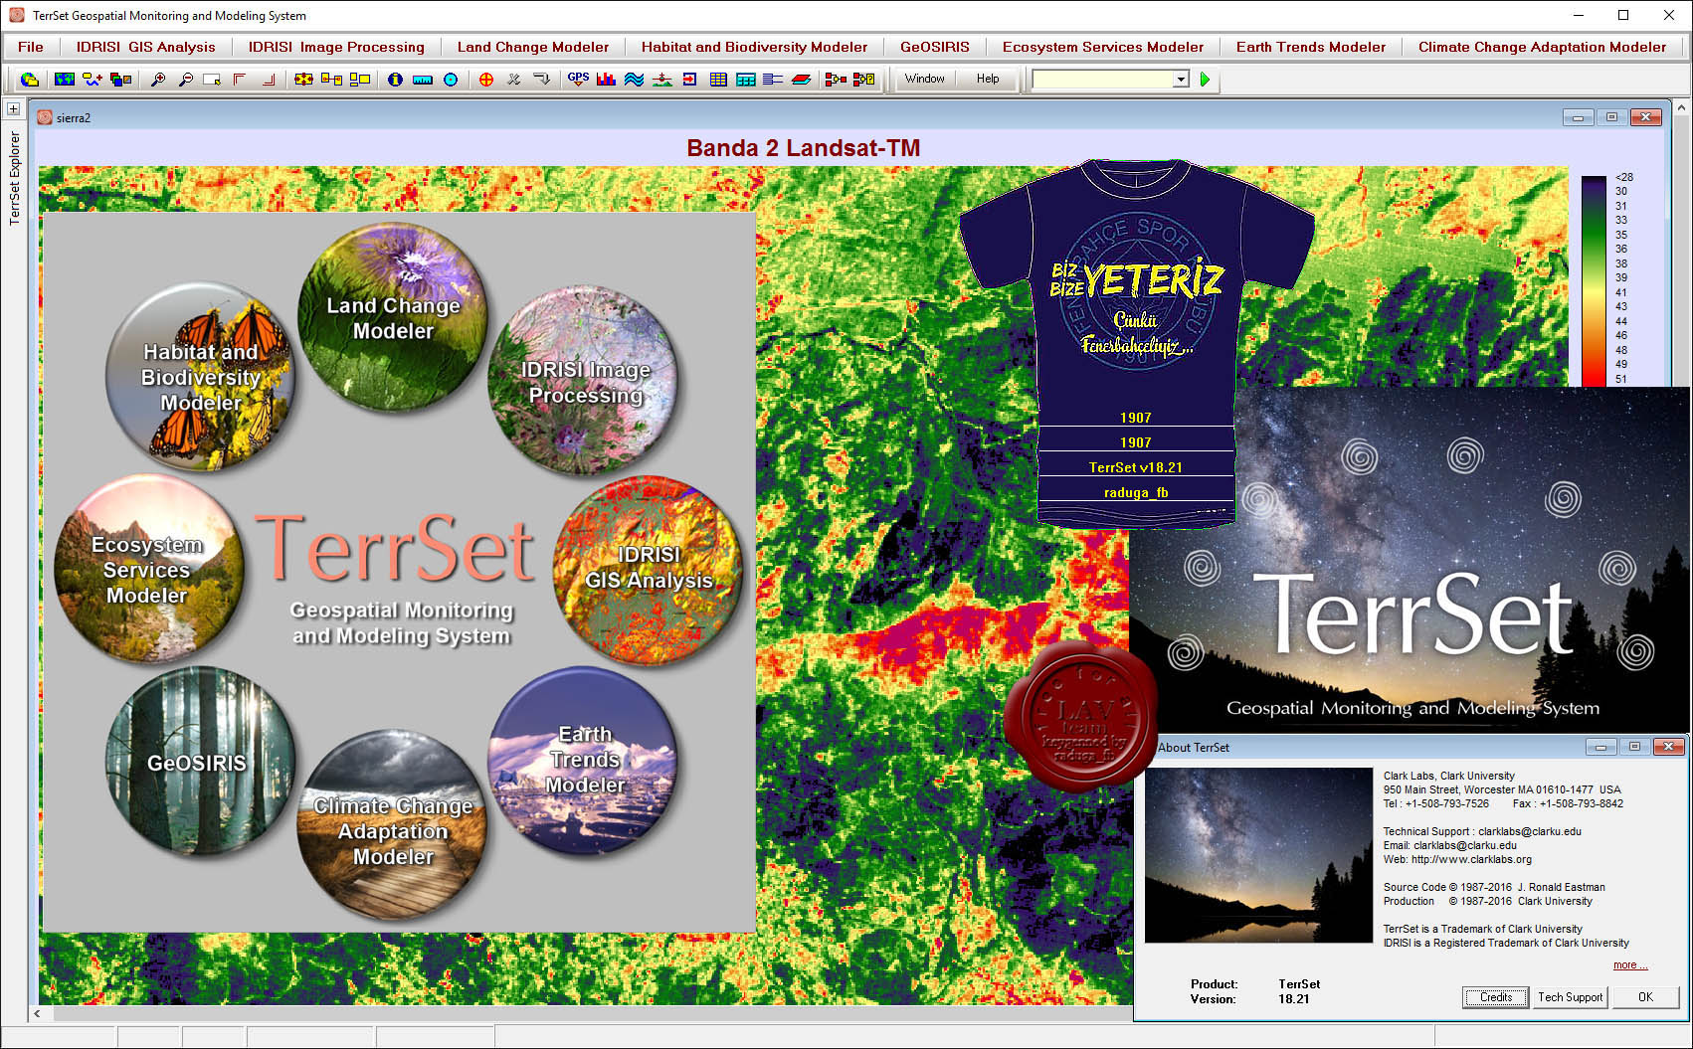Click the last toolbar icon with question mark
1693x1049 pixels.
point(863,79)
